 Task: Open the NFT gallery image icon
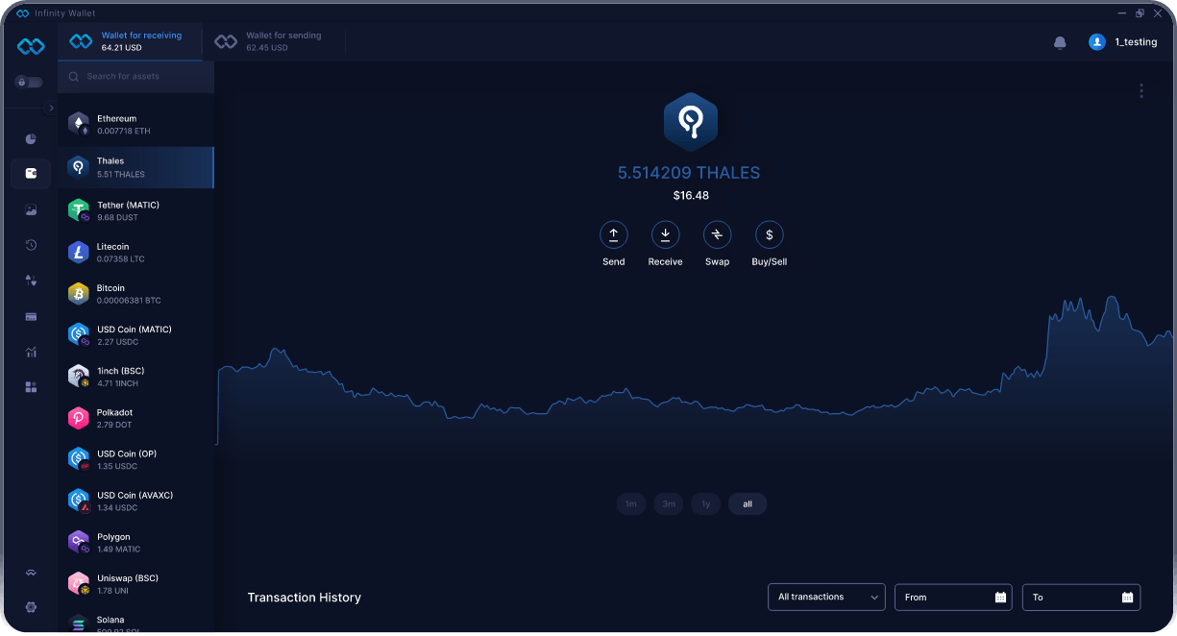[x=31, y=209]
